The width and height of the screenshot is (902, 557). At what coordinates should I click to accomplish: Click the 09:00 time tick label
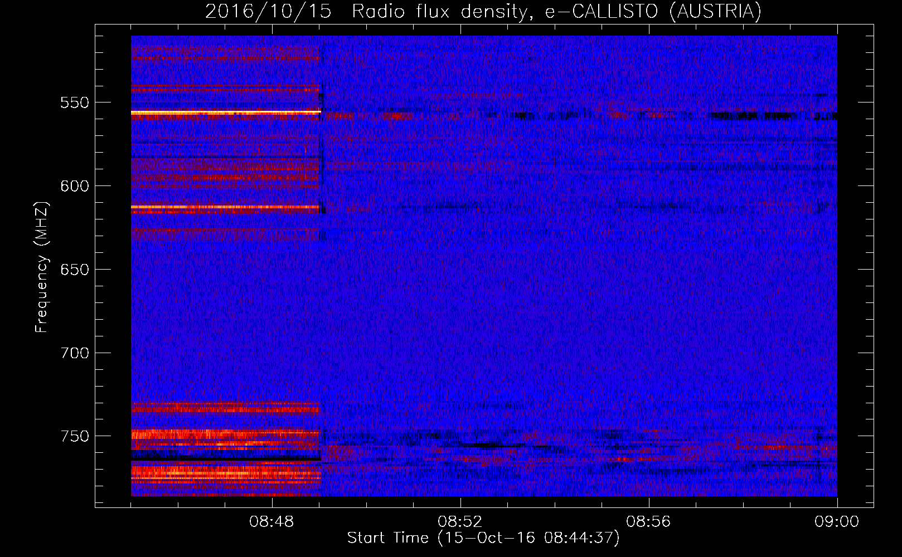[837, 522]
